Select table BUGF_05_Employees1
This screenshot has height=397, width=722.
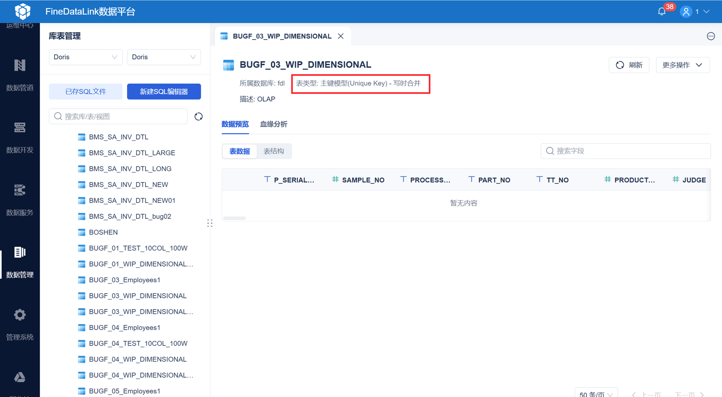pos(124,391)
